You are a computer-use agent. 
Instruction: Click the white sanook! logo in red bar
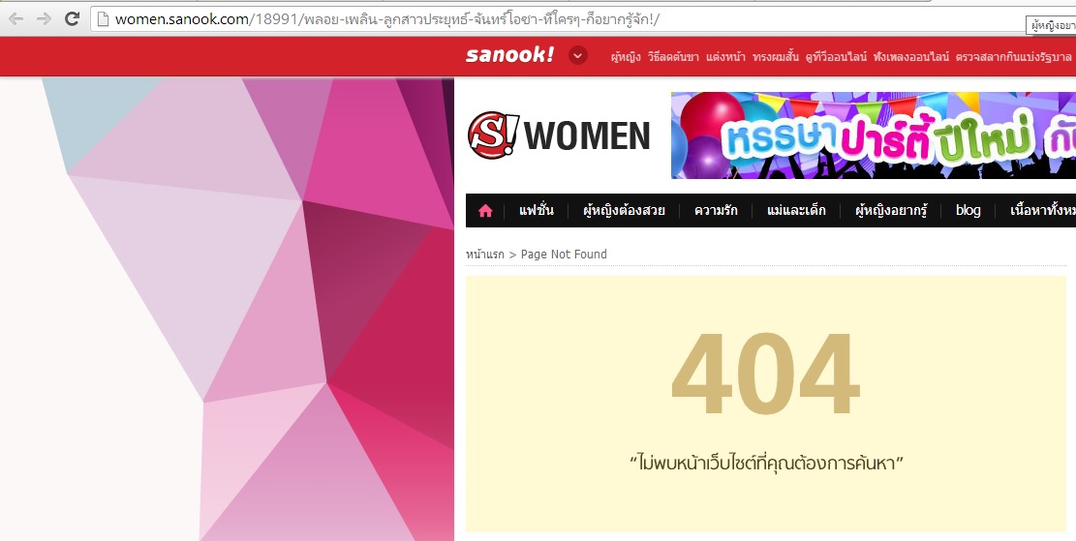click(x=509, y=55)
